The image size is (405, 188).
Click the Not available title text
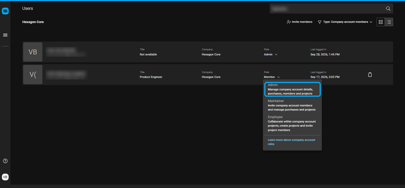pos(148,55)
